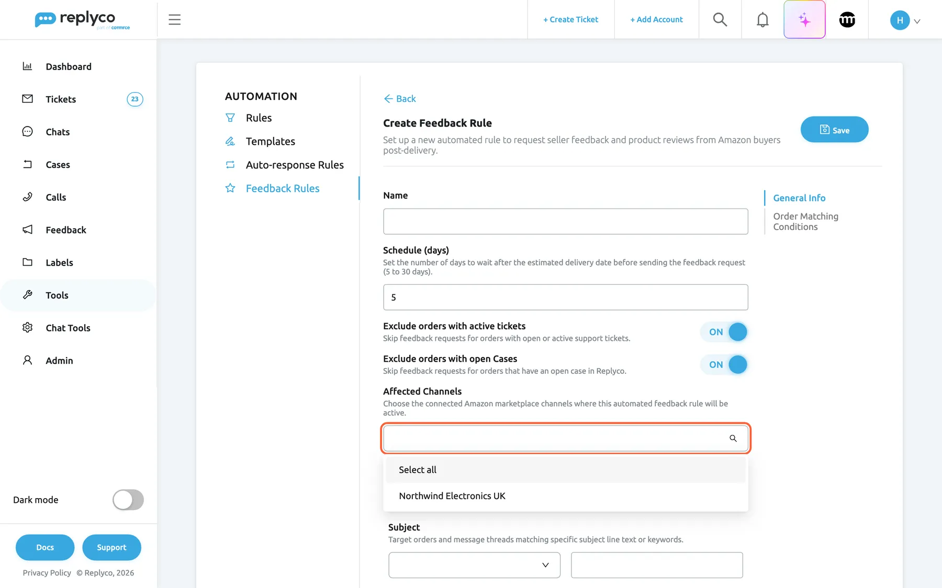Click the Admin person icon
Screen dimensions: 942x588
point(27,360)
